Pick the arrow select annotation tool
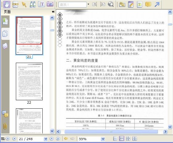The image size is (173, 143). coord(24,4)
